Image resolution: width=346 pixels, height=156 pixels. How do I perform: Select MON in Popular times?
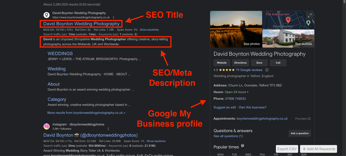click(x=220, y=155)
